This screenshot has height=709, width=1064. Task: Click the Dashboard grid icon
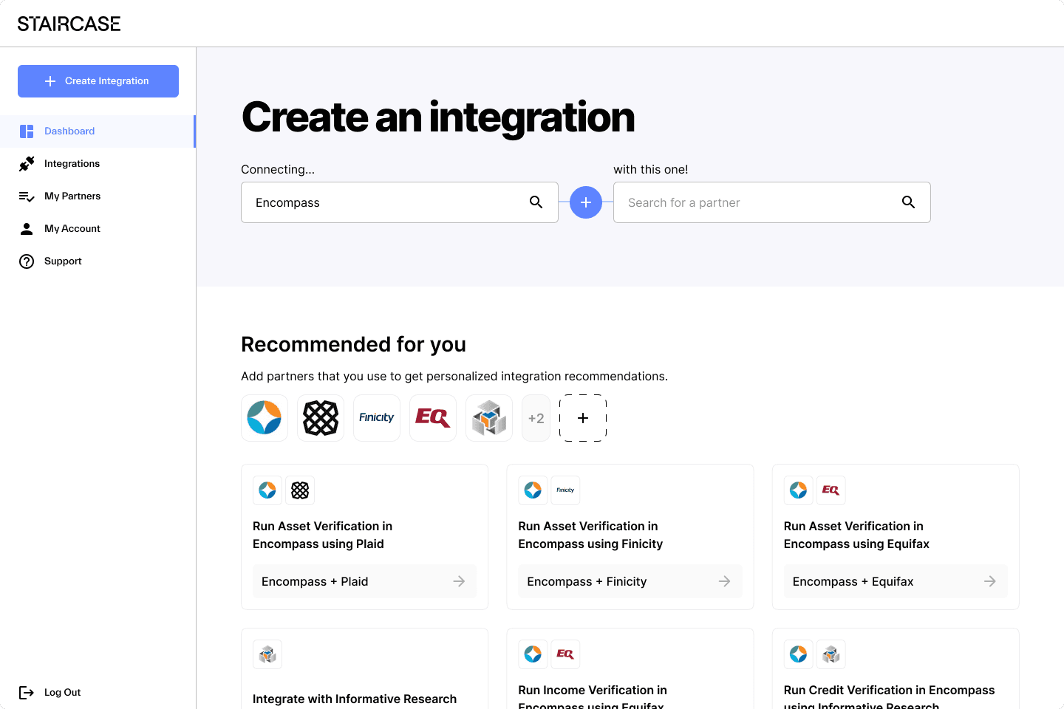coord(27,131)
